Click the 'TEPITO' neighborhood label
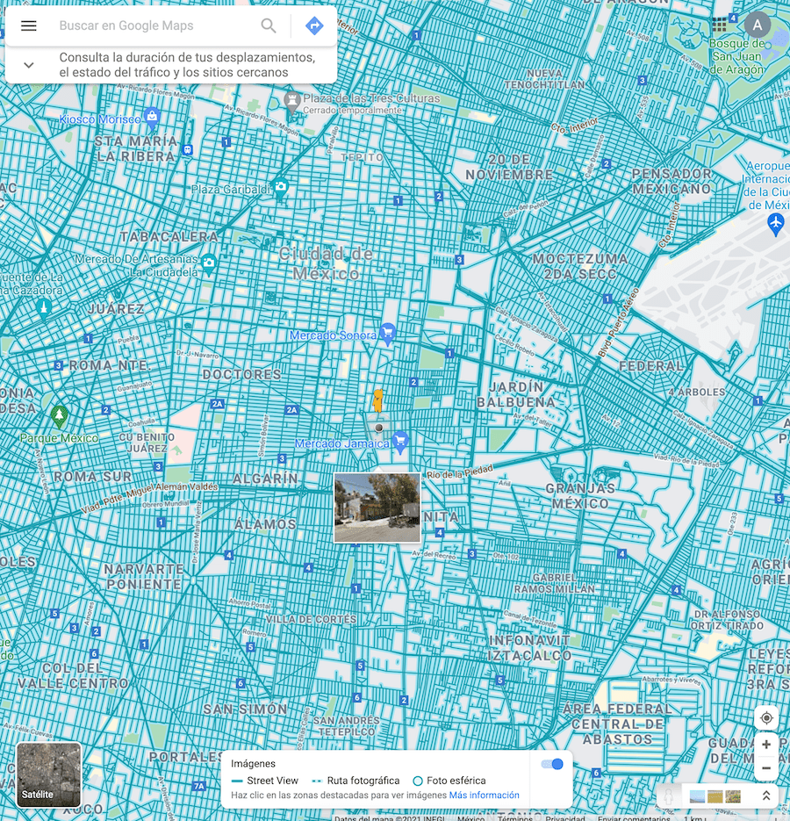790x821 pixels. [362, 157]
